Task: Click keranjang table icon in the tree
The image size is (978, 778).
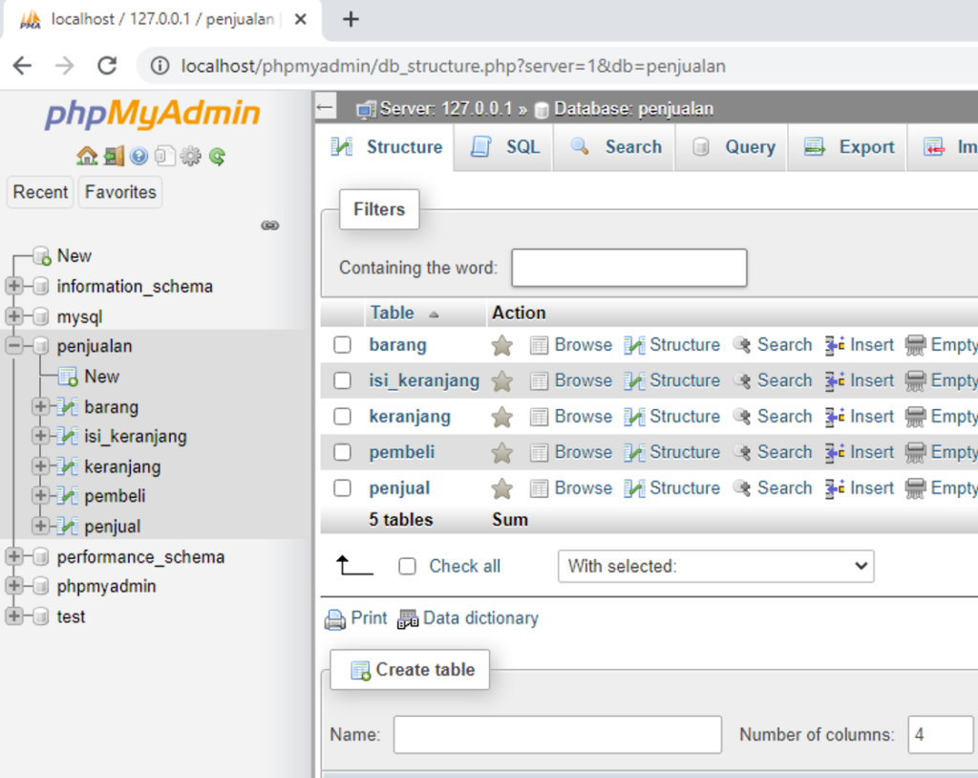Action: 68,466
